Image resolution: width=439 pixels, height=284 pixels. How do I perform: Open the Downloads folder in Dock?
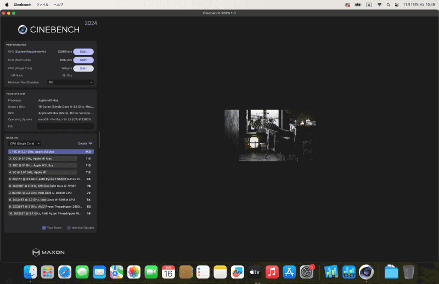click(x=391, y=272)
